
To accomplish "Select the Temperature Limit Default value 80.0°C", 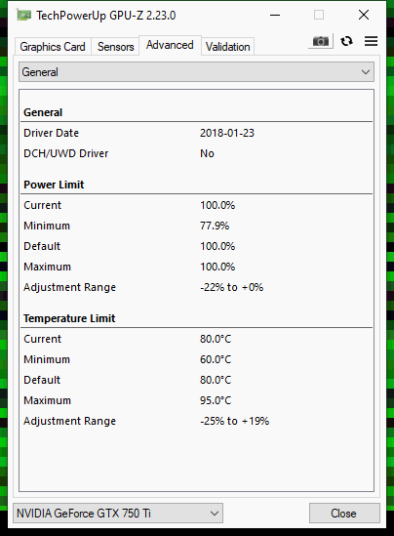I will click(216, 380).
